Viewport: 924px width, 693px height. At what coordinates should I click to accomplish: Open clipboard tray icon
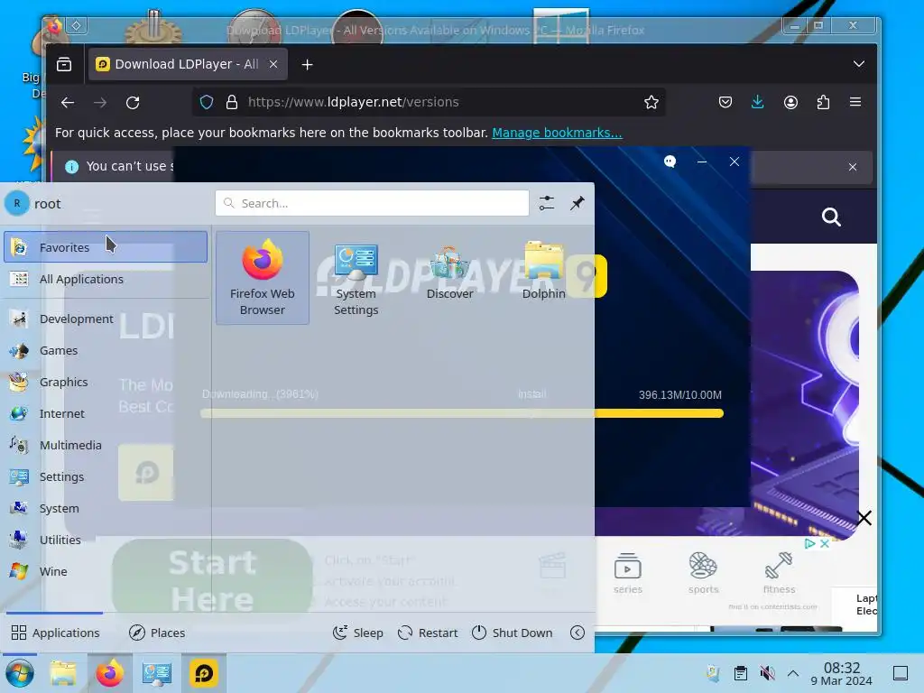coord(740,673)
